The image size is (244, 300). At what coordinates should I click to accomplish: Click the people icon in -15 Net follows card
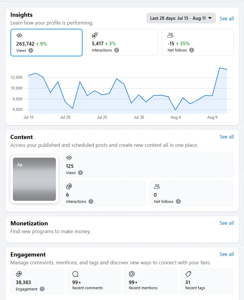pos(170,35)
